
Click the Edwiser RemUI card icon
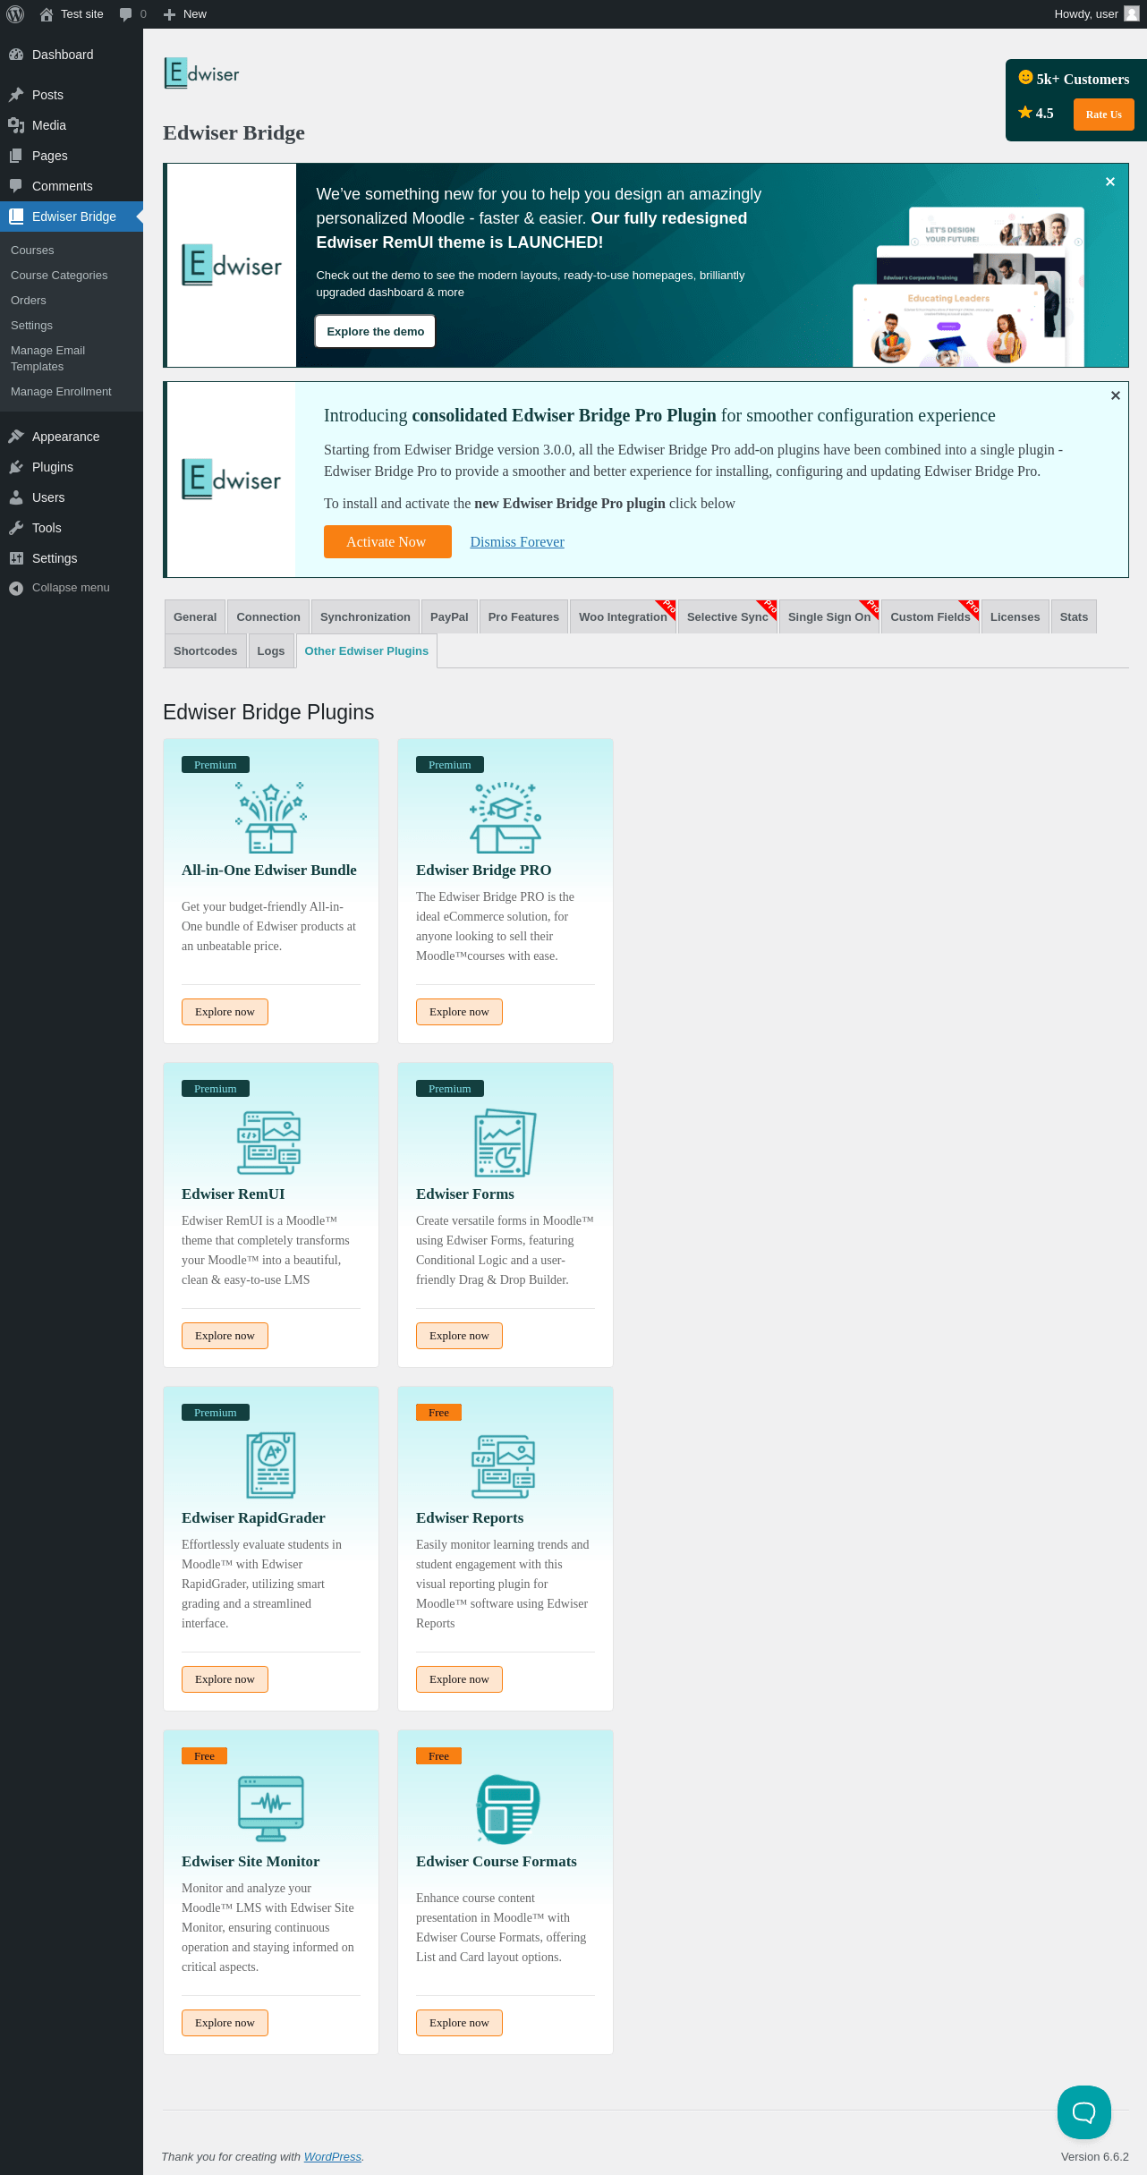point(269,1143)
